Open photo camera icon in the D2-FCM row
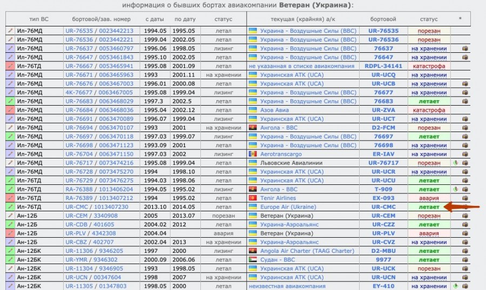 pos(465,128)
